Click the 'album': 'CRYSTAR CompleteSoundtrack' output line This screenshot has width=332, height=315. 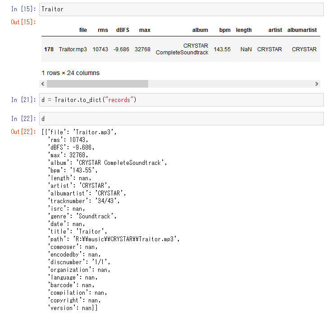[107, 163]
